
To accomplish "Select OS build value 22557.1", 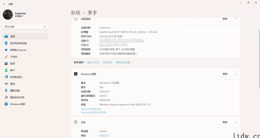I will click(103, 96).
